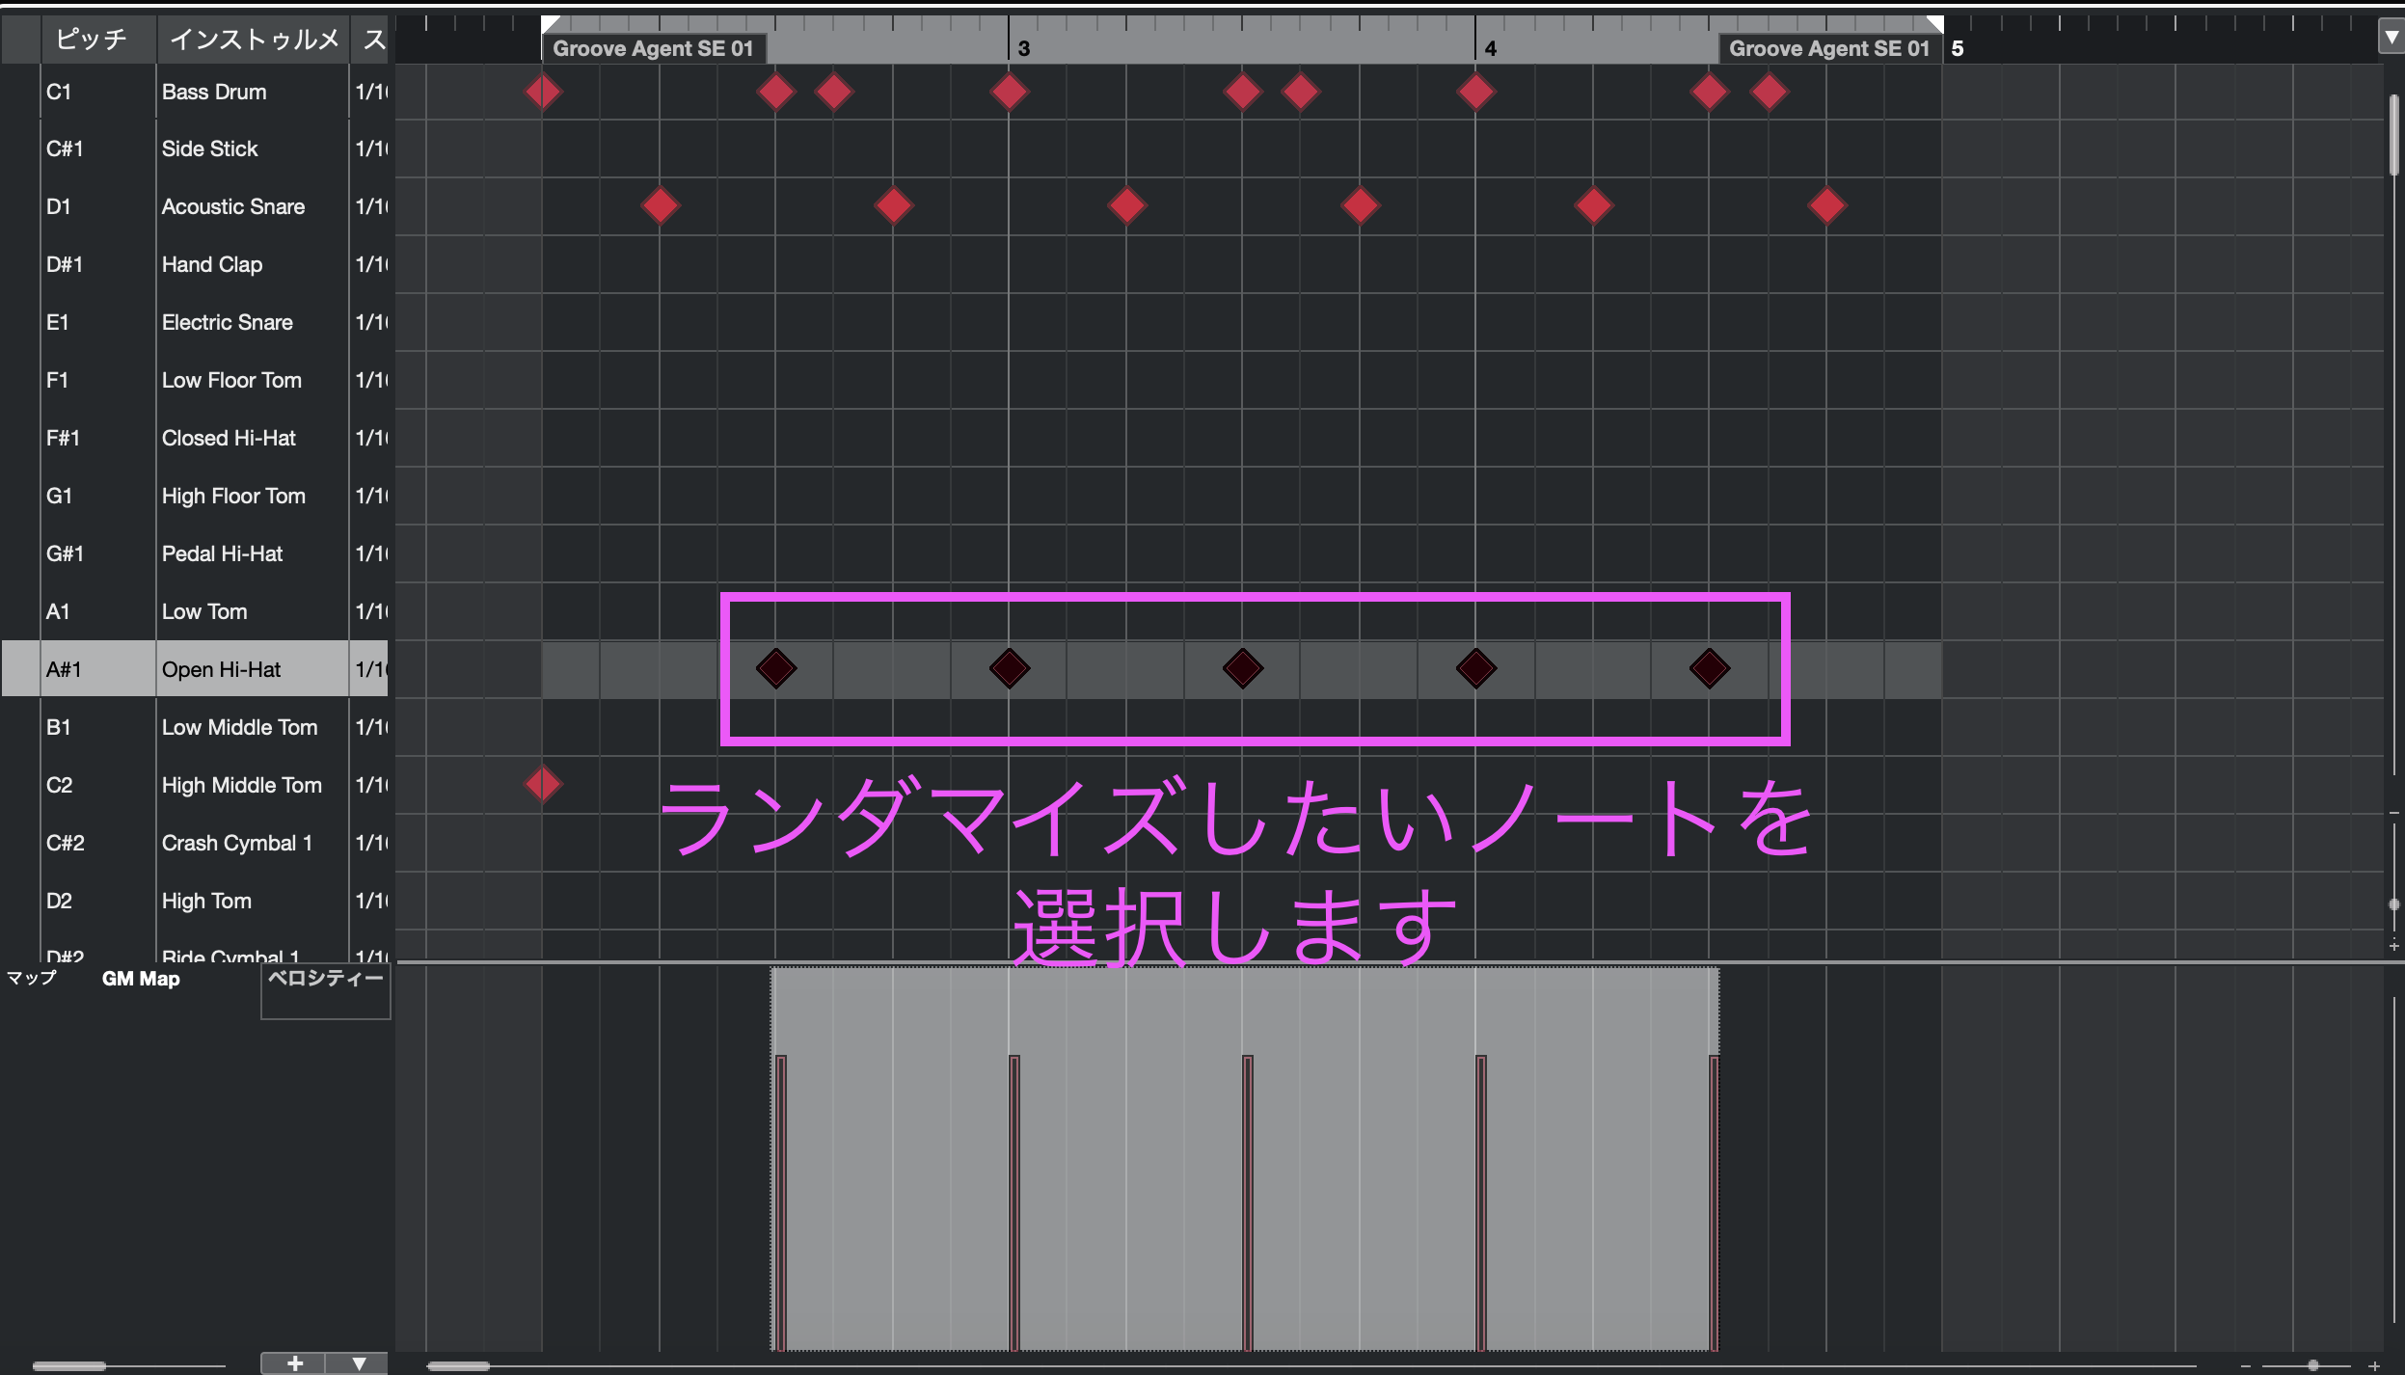Viewport: 2405px width, 1375px height.
Task: Click the GM Map drum map name
Action: pyautogui.click(x=141, y=979)
